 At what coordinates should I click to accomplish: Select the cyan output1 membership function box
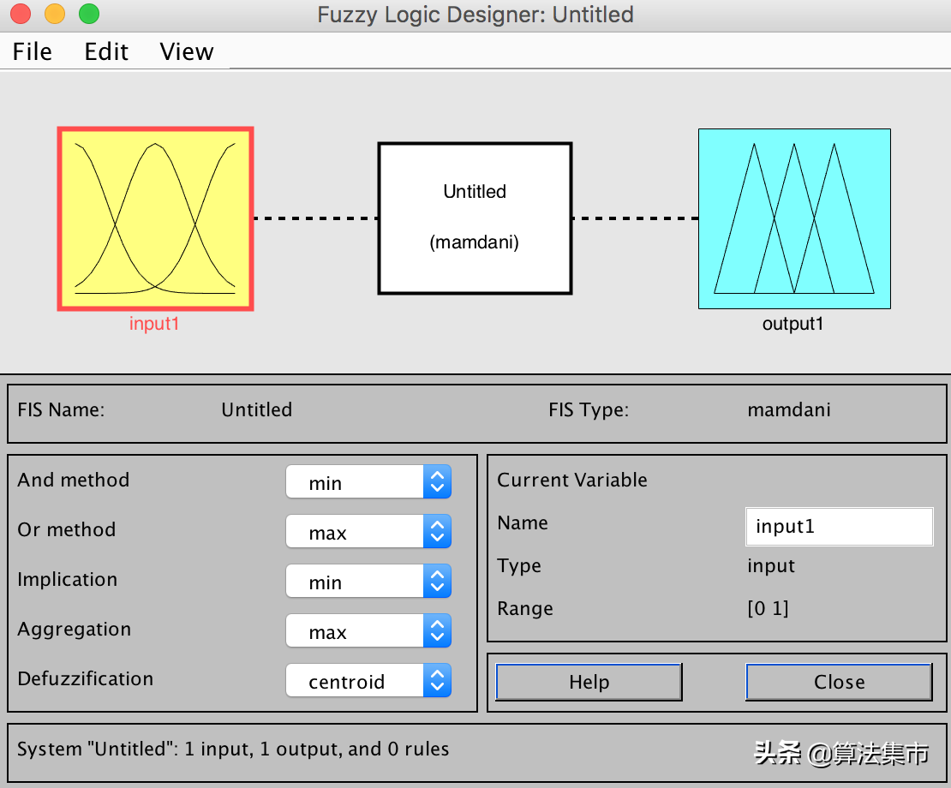click(x=794, y=218)
